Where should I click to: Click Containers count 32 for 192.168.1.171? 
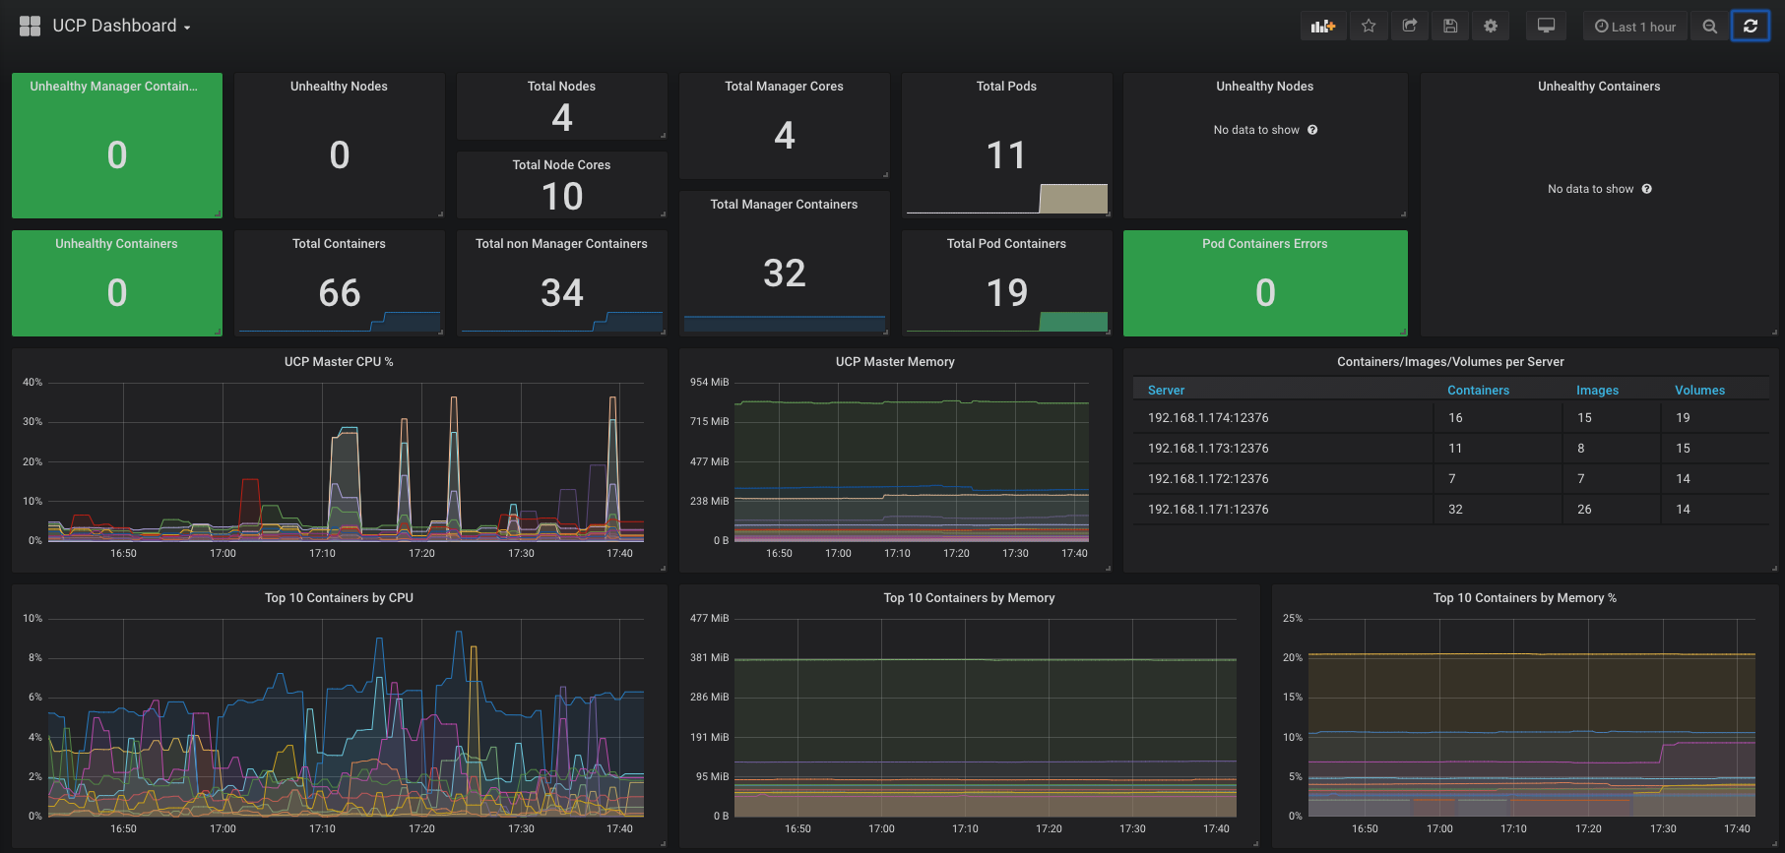tap(1455, 510)
